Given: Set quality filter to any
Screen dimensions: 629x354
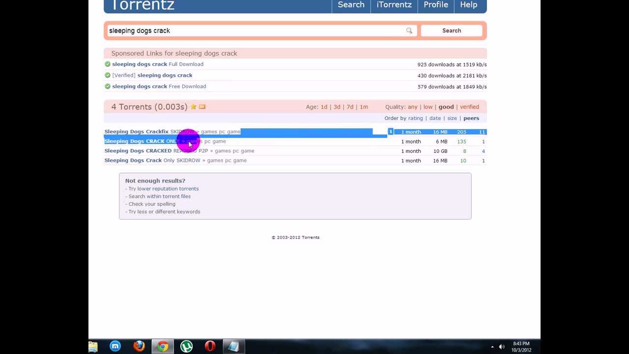Looking at the screenshot, I should (412, 107).
